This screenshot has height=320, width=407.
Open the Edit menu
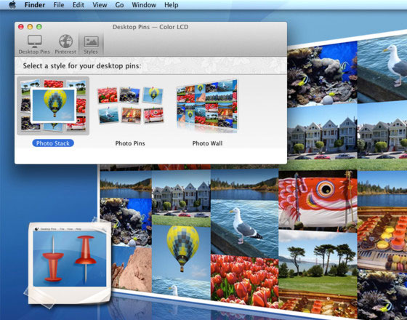(78, 5)
